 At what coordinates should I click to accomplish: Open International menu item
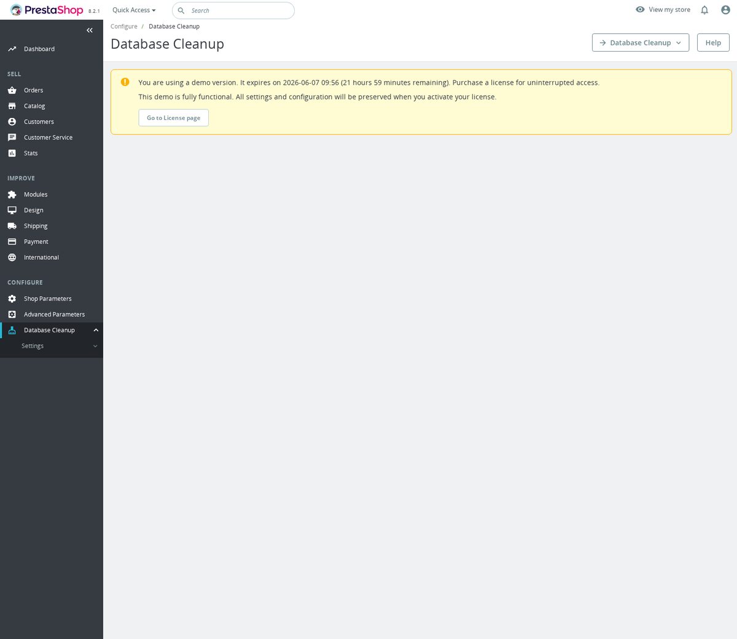point(52,257)
